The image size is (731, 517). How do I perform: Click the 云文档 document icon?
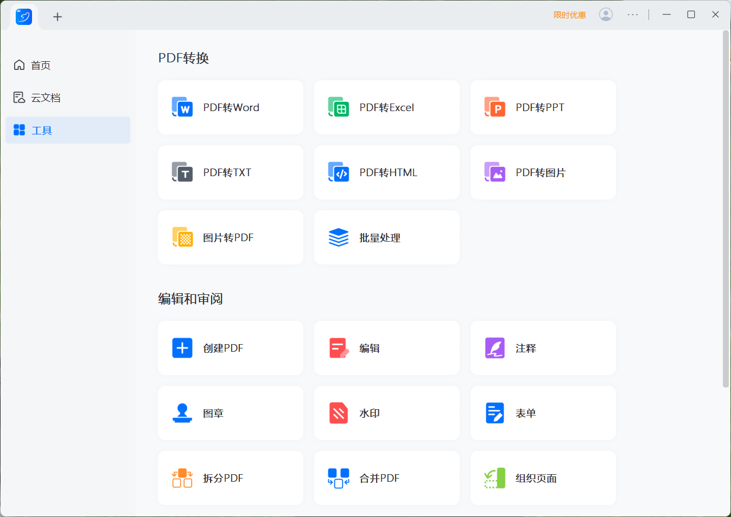[x=19, y=98]
